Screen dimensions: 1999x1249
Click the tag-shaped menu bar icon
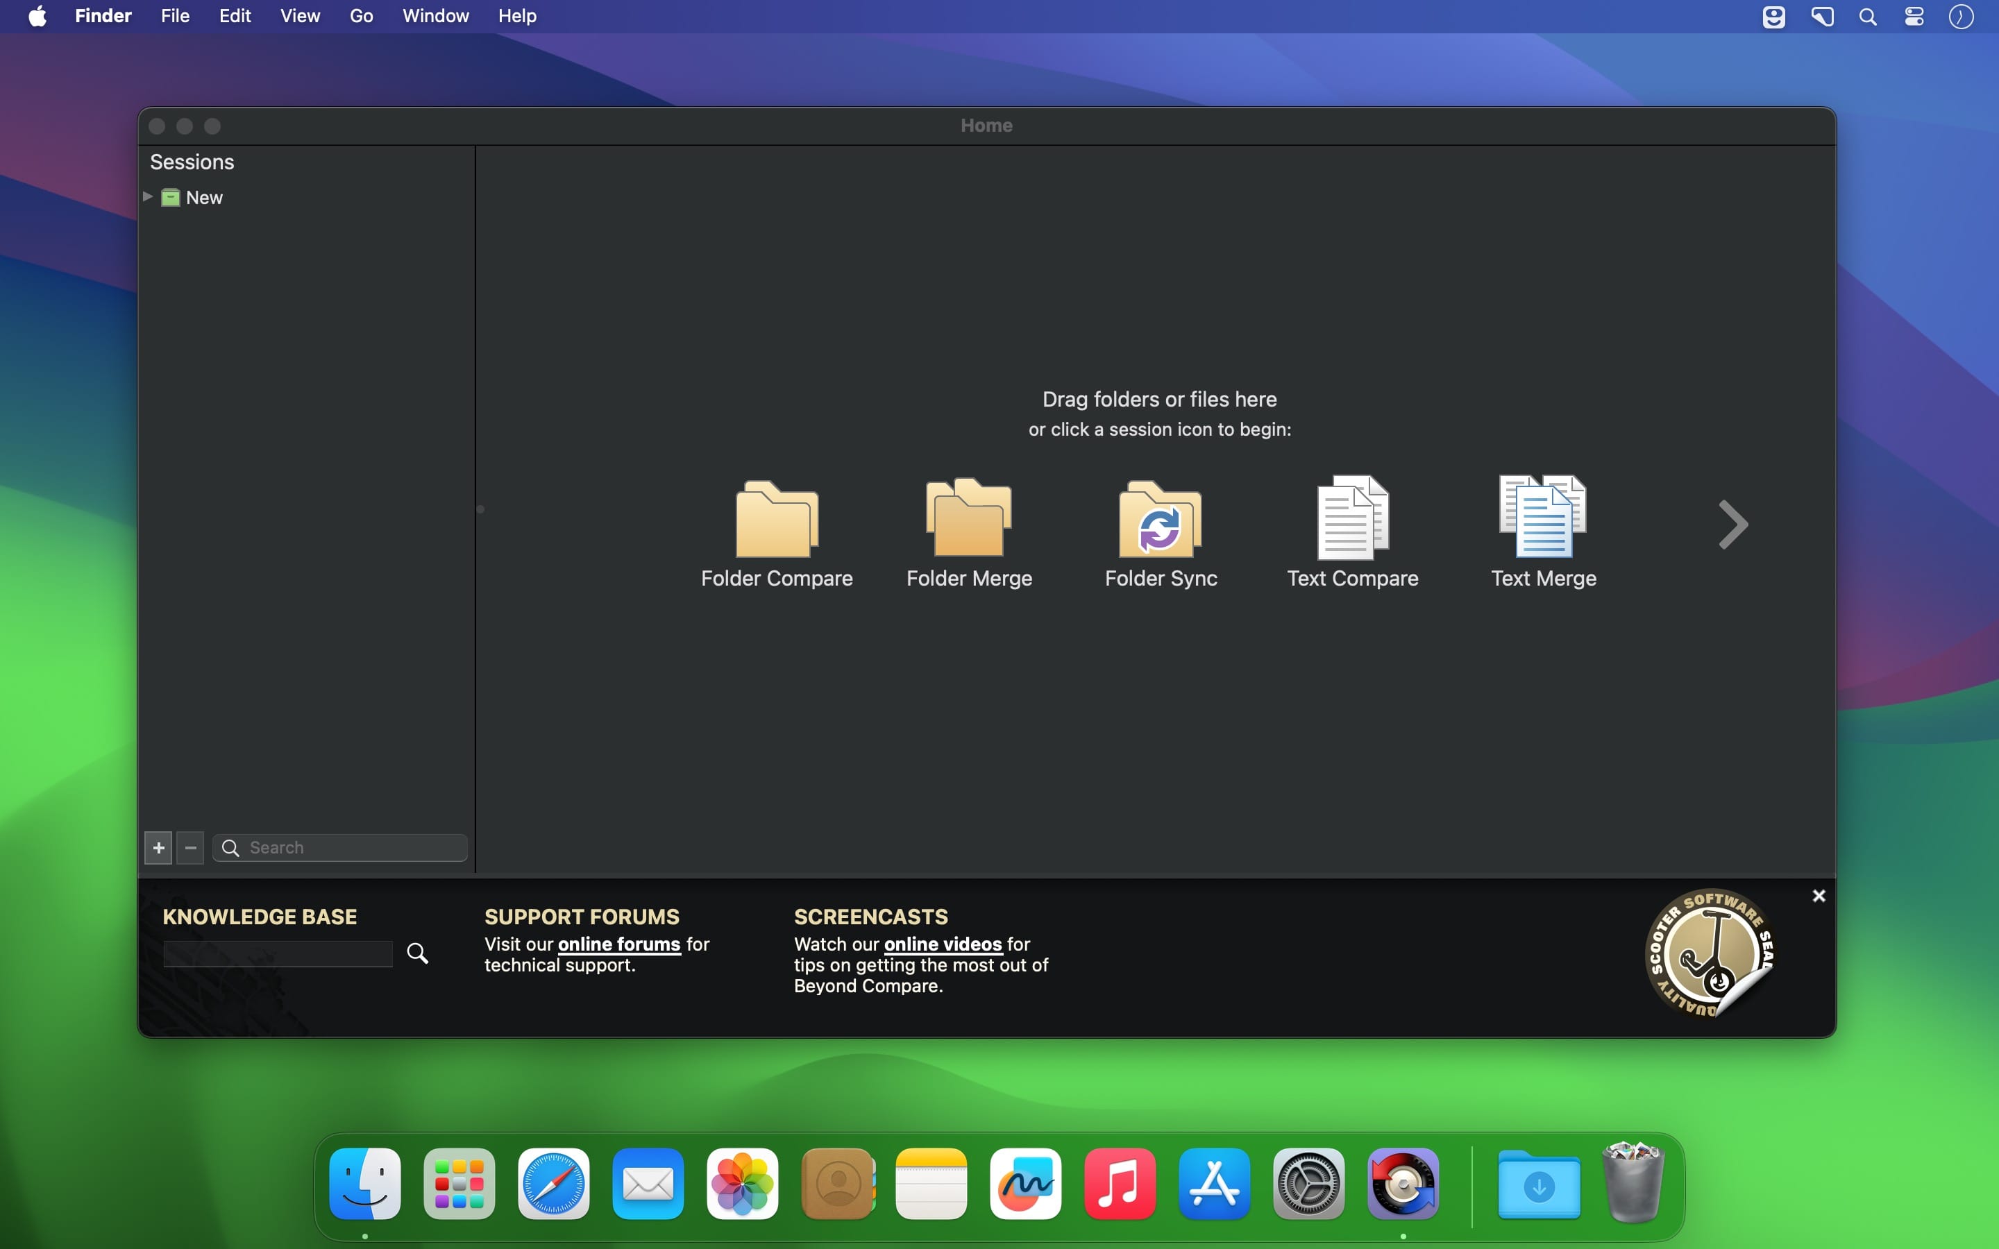pyautogui.click(x=1822, y=17)
